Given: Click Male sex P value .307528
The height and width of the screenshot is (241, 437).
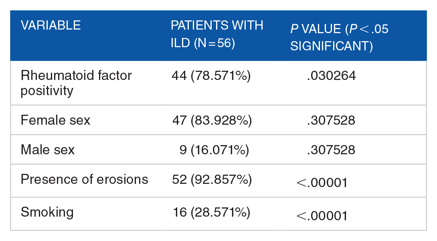Looking at the screenshot, I should tap(331, 150).
